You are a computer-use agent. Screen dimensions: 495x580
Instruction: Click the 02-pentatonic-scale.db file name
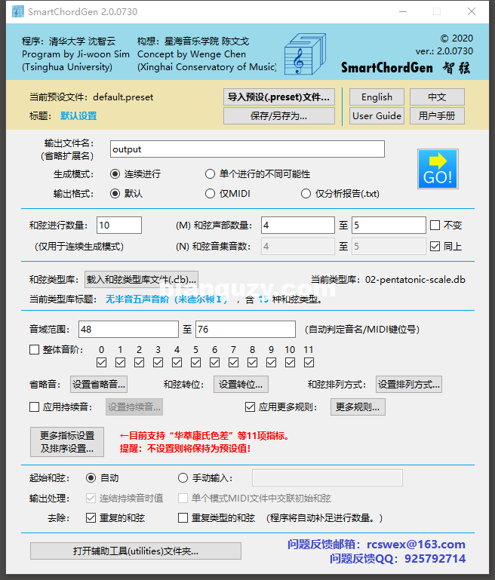tap(415, 280)
